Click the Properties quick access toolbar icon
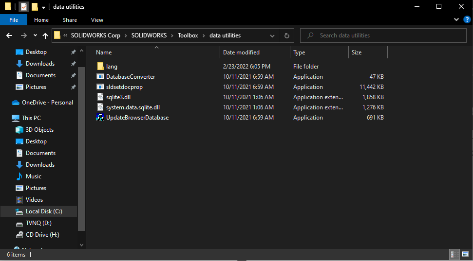Viewport: 473px width, 261px height. click(24, 7)
